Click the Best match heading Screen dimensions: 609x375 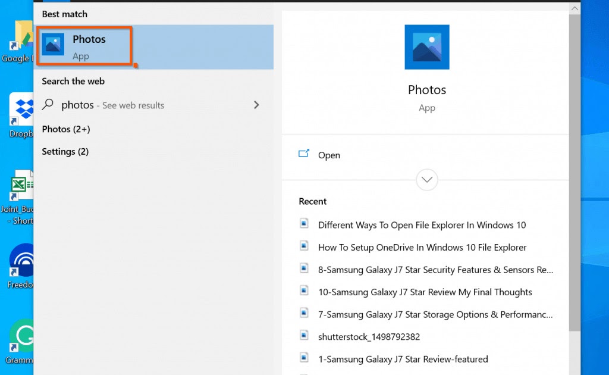pos(64,14)
